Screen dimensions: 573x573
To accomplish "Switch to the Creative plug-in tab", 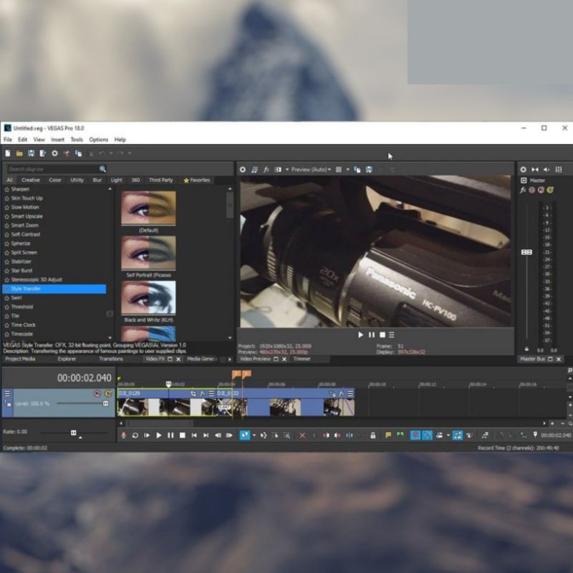I will point(31,180).
